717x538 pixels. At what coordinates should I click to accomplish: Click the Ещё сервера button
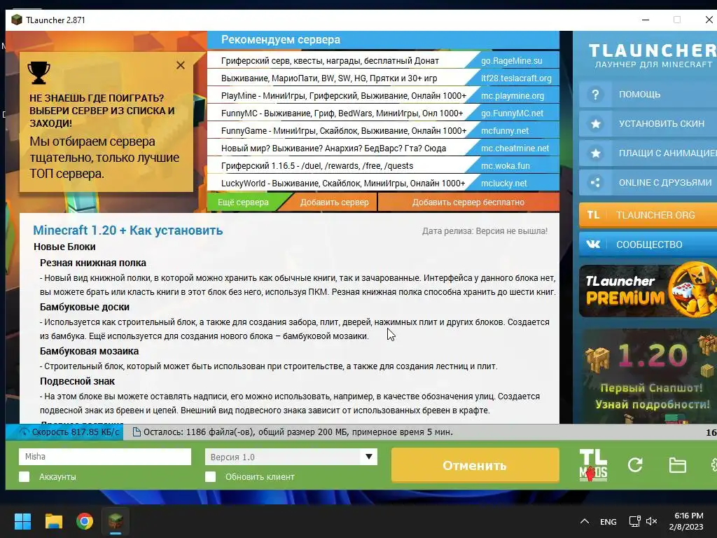(x=243, y=202)
